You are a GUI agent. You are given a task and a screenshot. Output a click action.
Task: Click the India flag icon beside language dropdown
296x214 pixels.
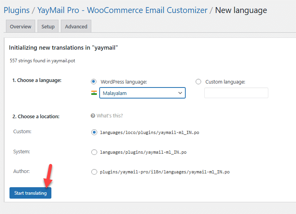pos(94,93)
